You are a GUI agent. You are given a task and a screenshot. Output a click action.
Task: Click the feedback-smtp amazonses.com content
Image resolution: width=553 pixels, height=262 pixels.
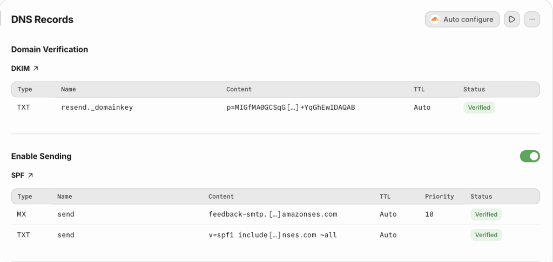pos(273,214)
